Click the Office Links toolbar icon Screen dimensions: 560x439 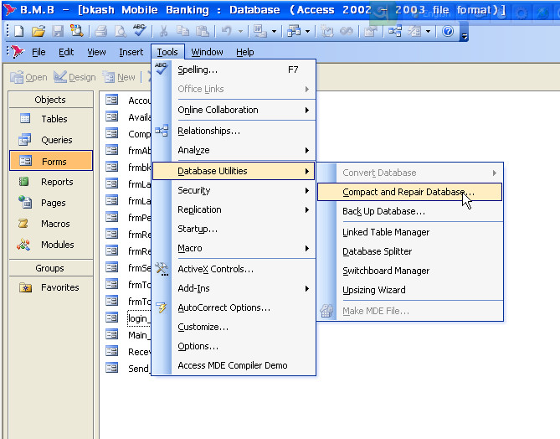260,32
